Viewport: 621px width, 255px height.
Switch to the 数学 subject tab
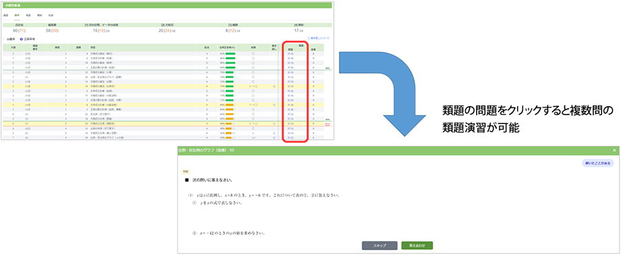[17, 14]
